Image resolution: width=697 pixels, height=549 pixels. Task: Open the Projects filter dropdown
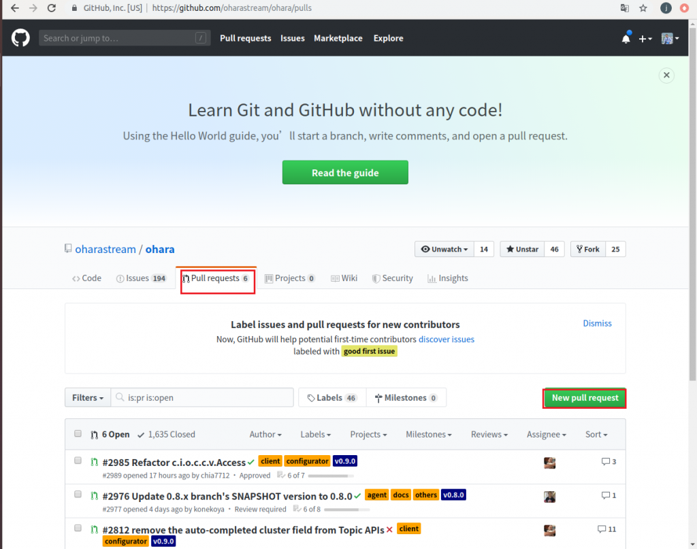tap(368, 435)
